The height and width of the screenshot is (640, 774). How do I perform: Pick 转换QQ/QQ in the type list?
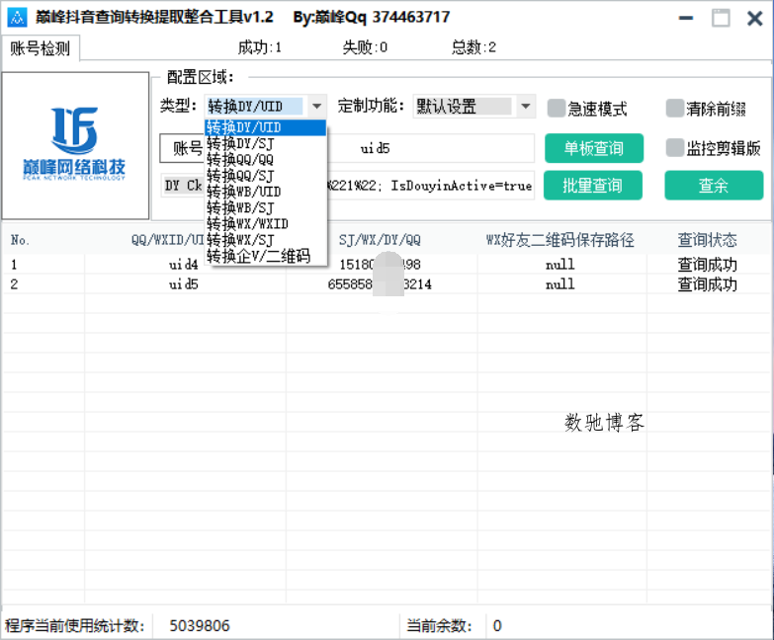click(266, 160)
